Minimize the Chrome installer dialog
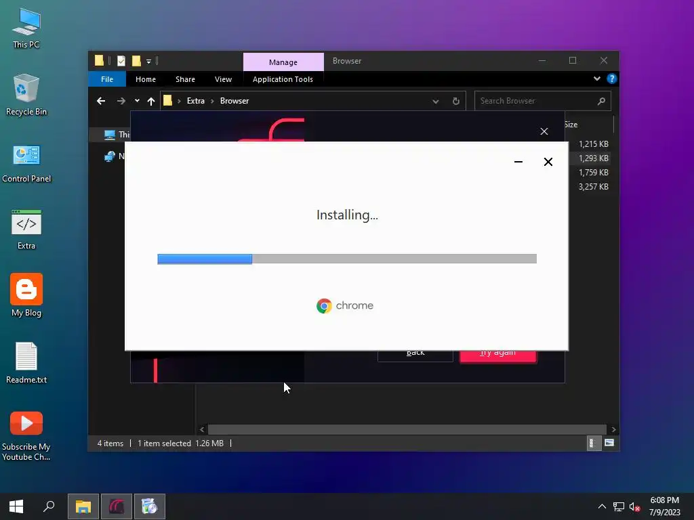 click(x=518, y=162)
